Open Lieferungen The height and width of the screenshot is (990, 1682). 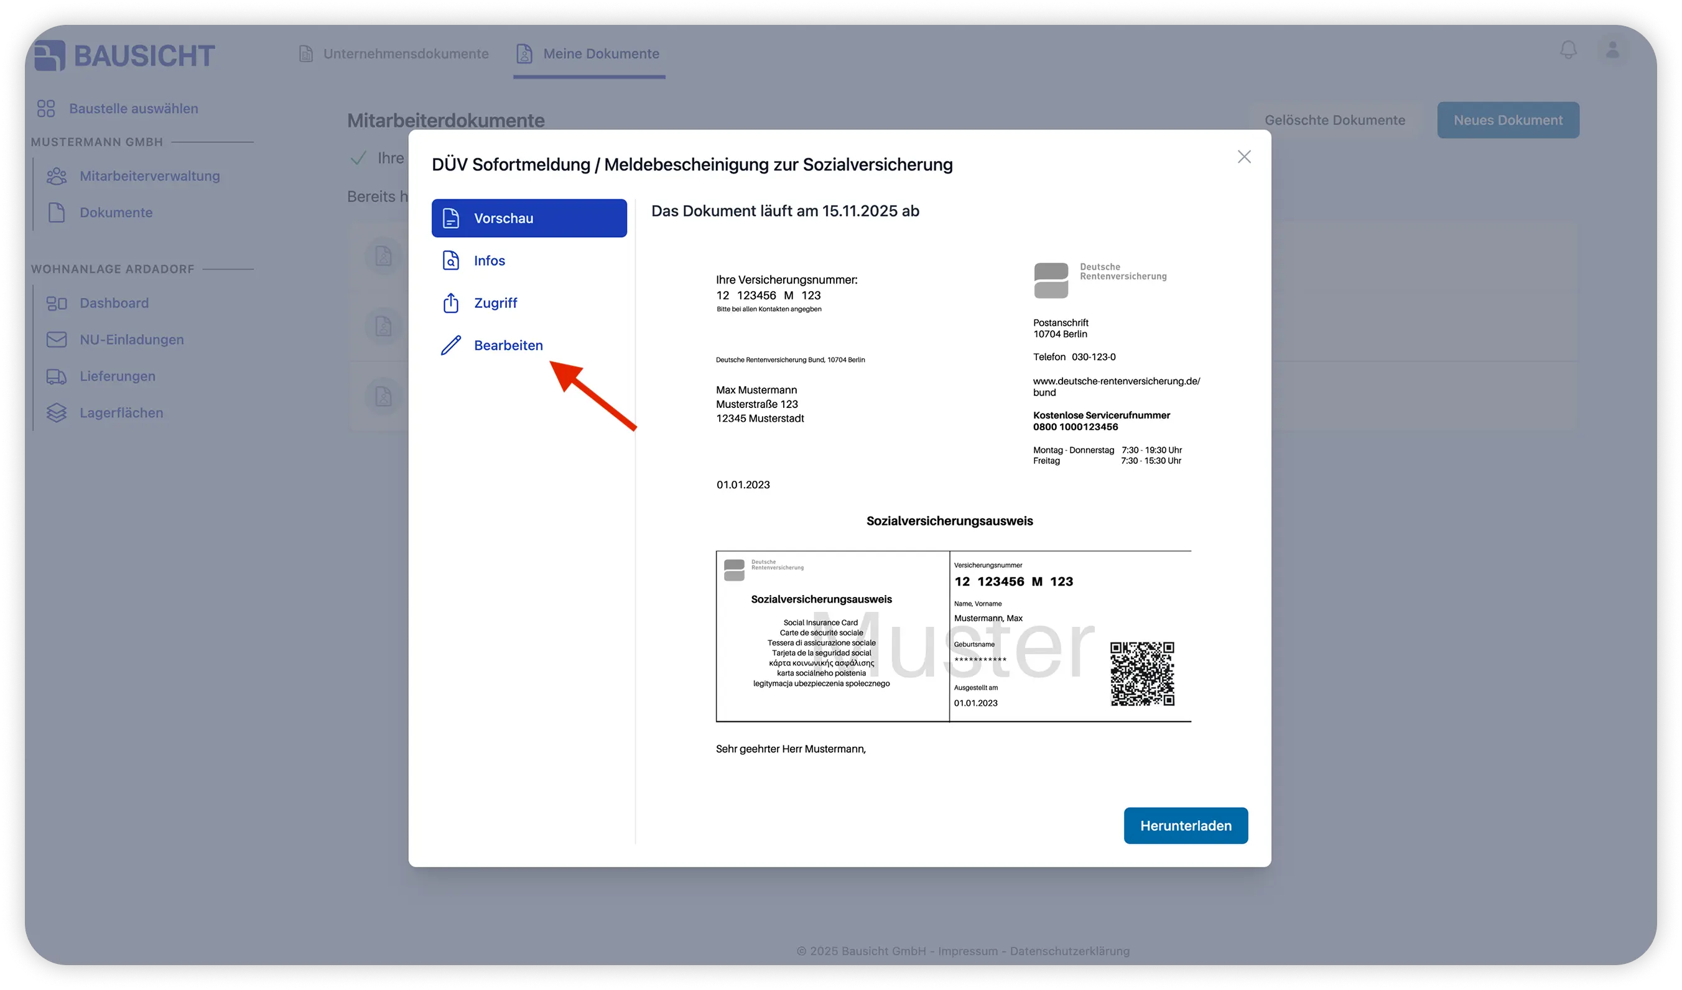(x=118, y=377)
